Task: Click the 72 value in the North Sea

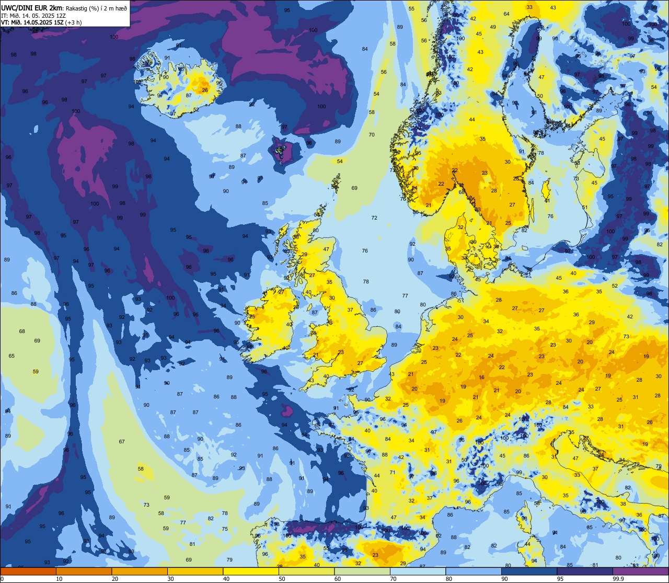Action: tap(374, 218)
